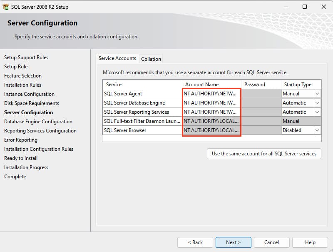Select Account Name for SQL Server Database Engine
This screenshot has height=252, width=333.
[x=211, y=103]
